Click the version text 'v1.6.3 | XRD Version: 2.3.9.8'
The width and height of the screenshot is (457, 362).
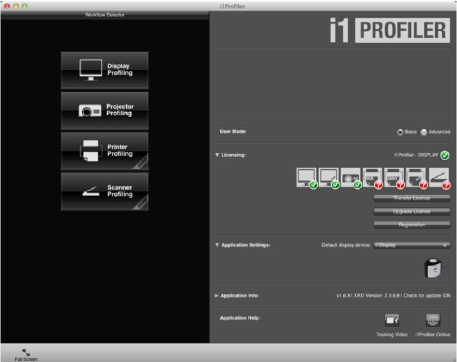pos(368,295)
